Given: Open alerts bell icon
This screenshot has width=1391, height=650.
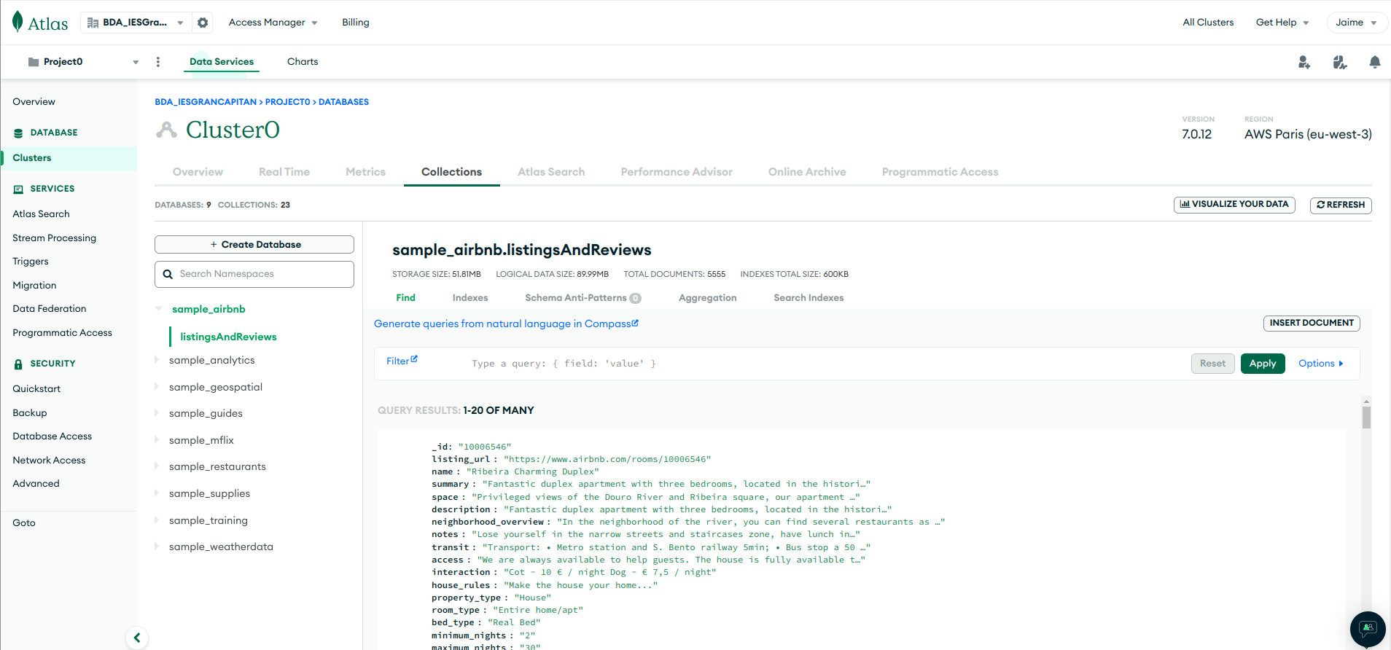Looking at the screenshot, I should [1375, 62].
